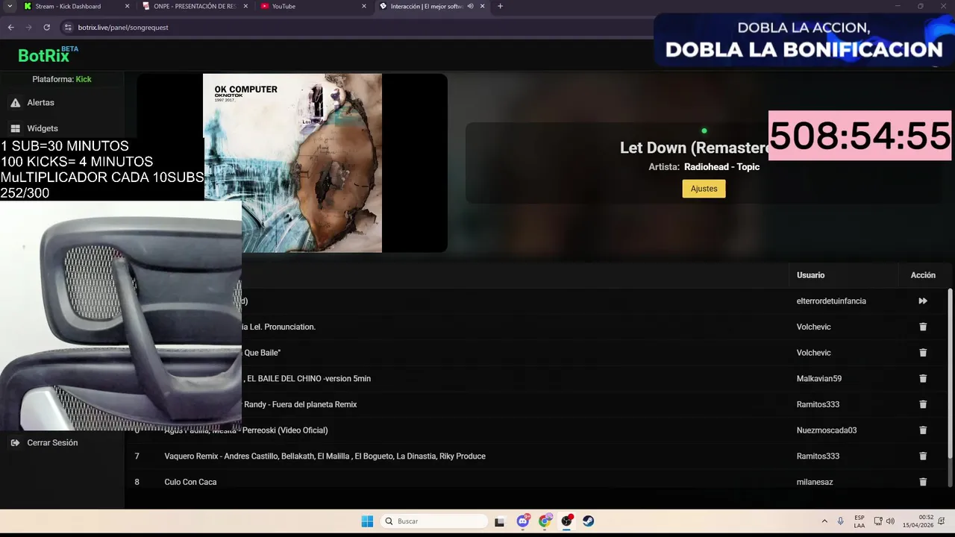The image size is (955, 537).
Task: Open OBS Studio from the taskbar
Action: click(566, 521)
